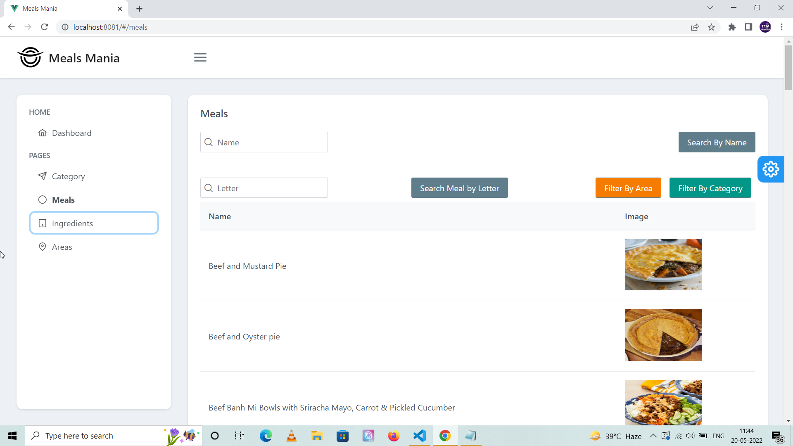793x446 pixels.
Task: Click the Filter By Area button
Action: [628, 188]
